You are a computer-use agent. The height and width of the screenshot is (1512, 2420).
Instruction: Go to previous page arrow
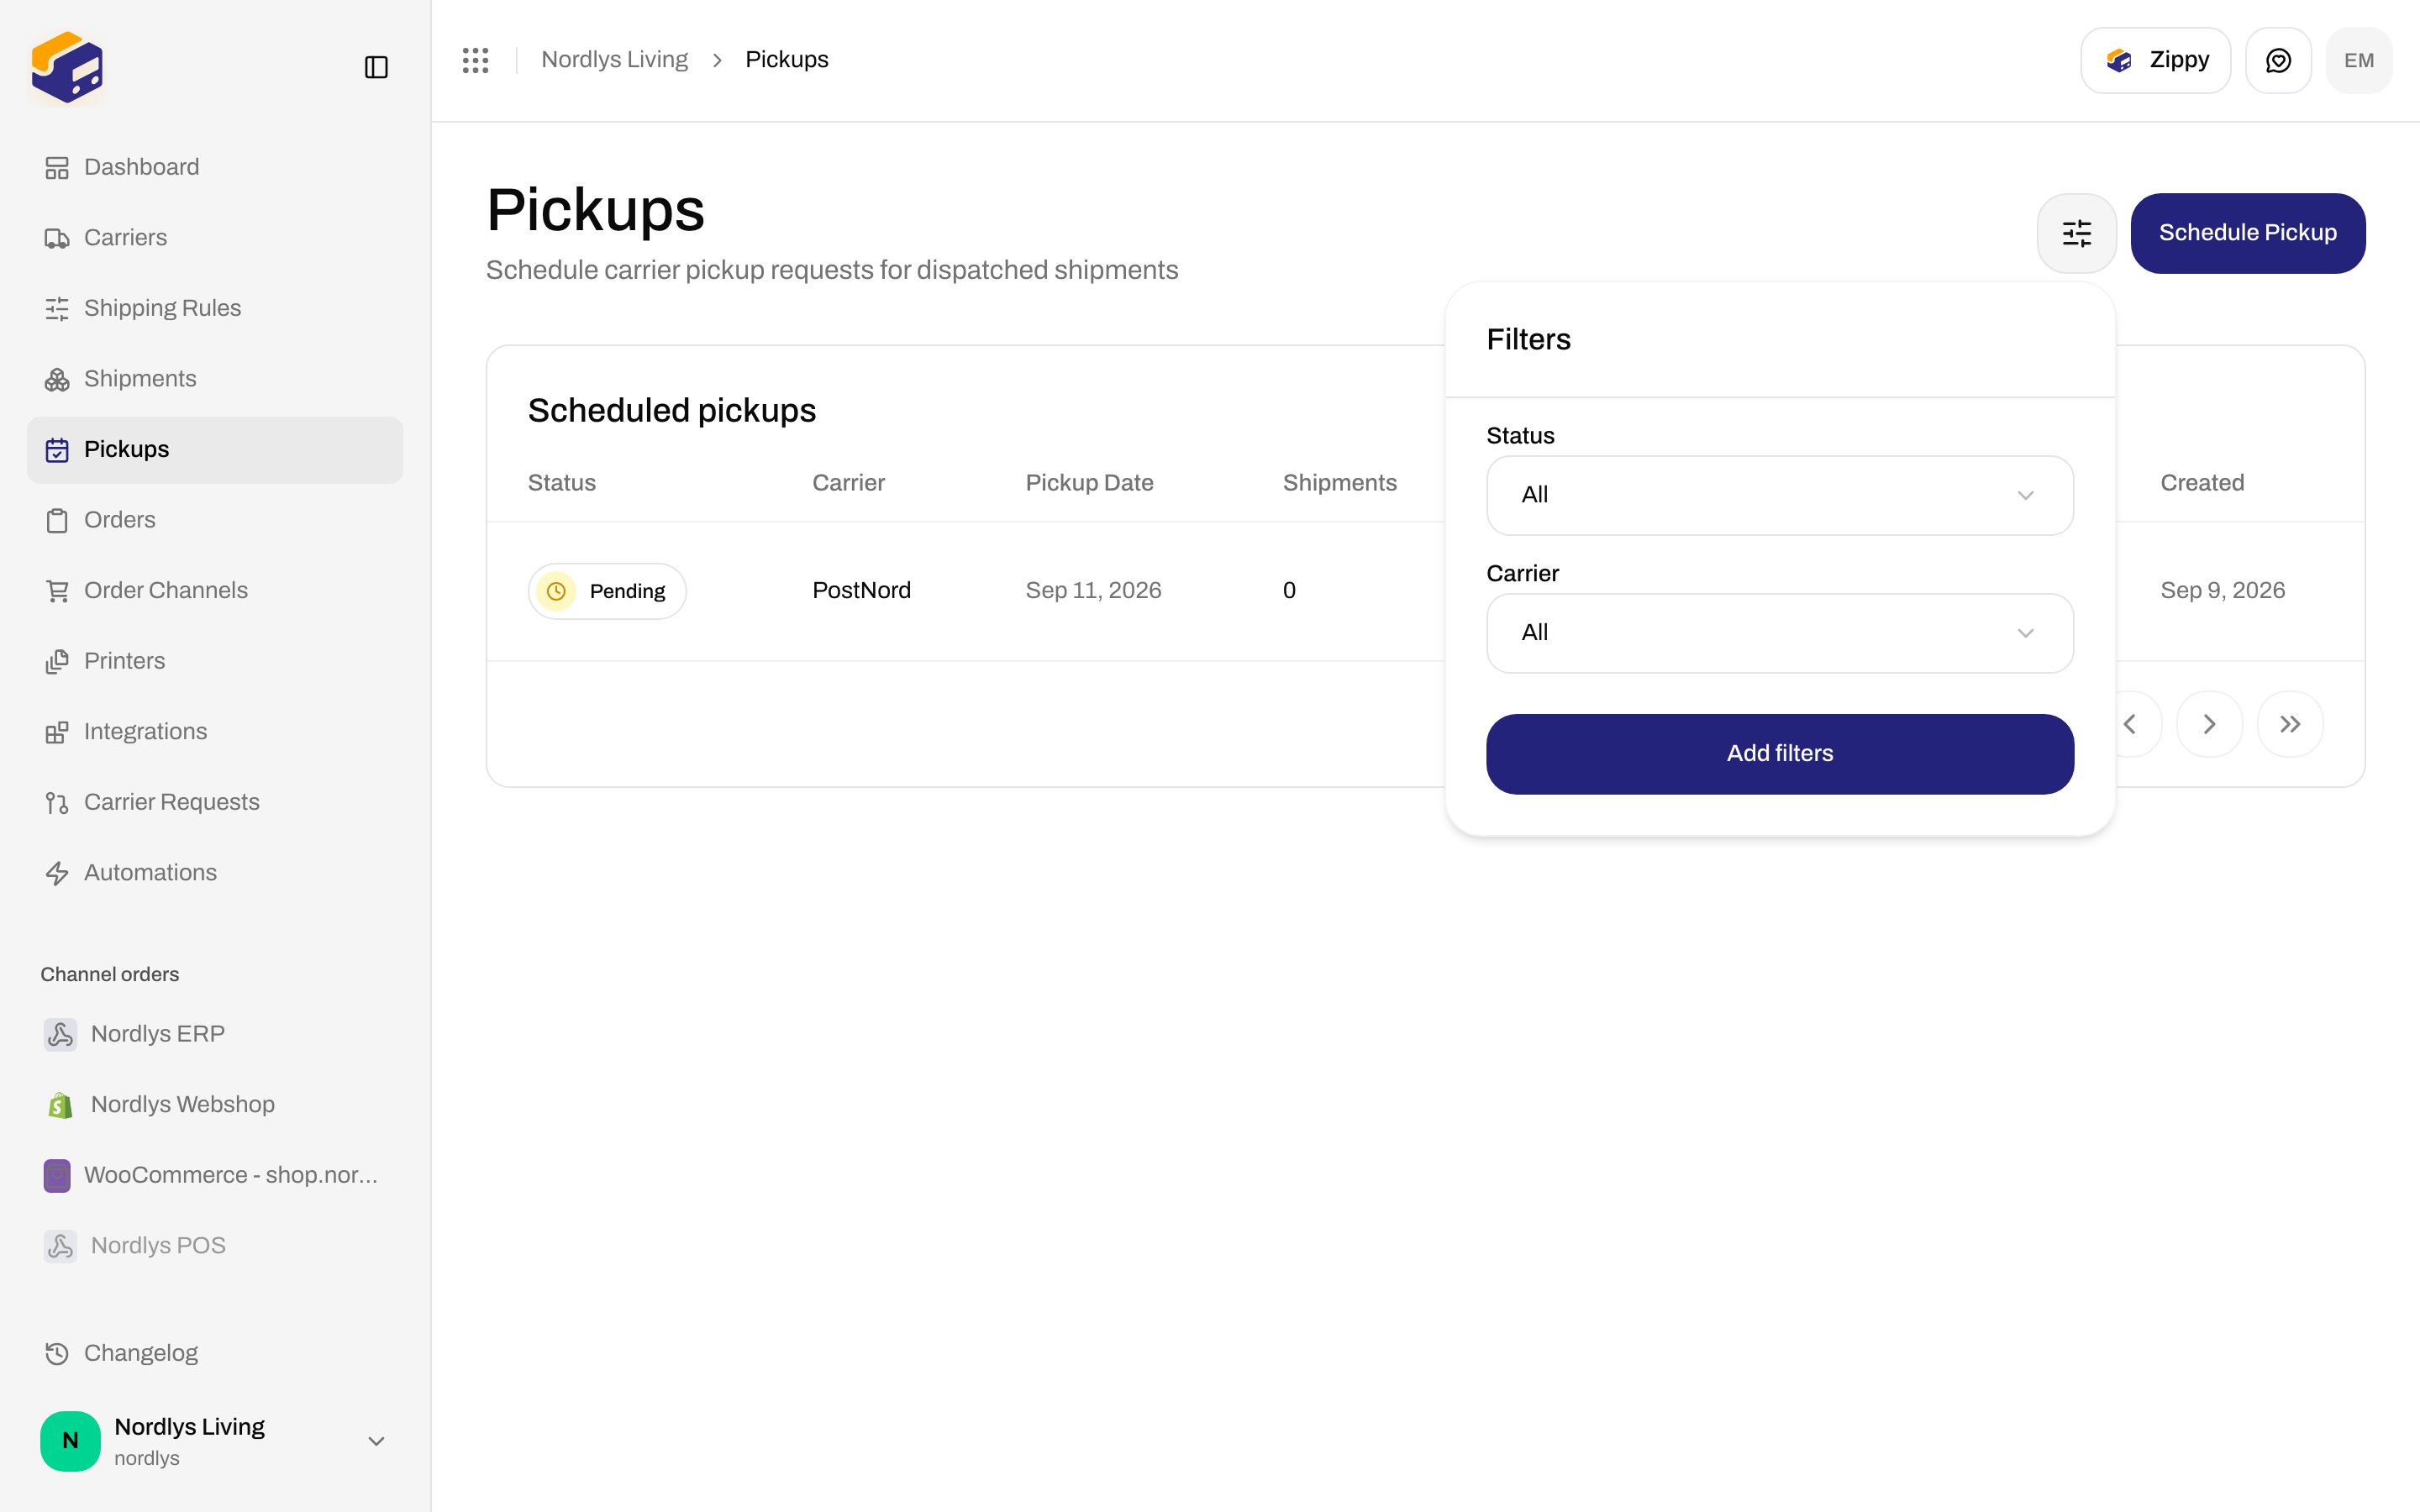2129,724
